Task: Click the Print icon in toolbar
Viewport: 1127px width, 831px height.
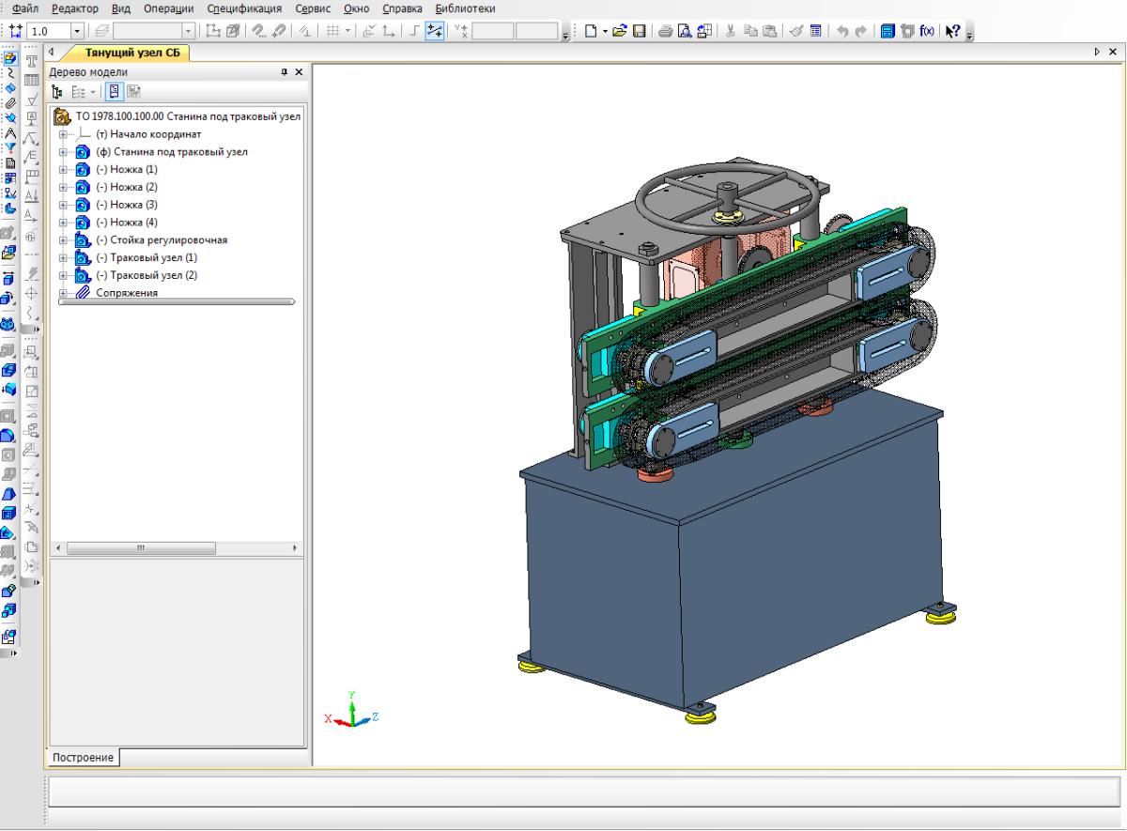Action: [665, 31]
